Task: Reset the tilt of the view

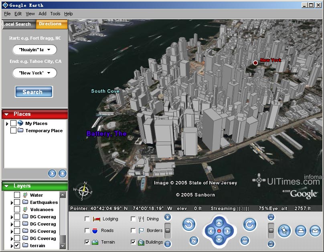Action: pos(245,240)
